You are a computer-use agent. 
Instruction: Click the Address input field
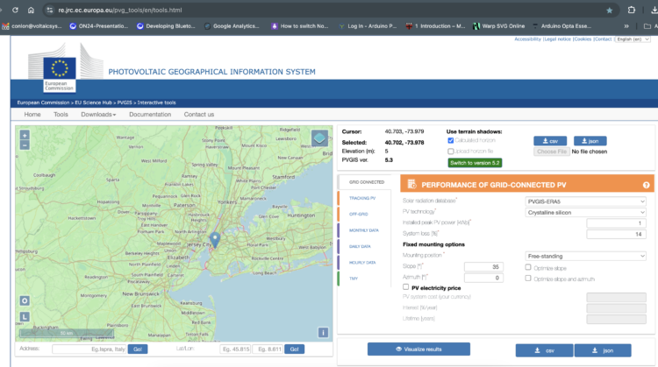pos(89,349)
